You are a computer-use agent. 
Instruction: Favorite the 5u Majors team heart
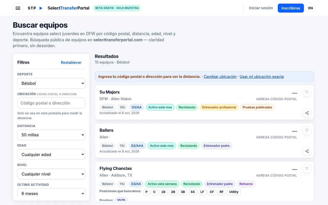pos(307,92)
